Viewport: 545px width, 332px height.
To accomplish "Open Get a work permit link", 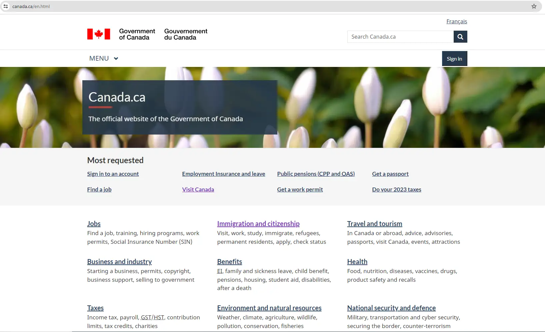I will 300,189.
